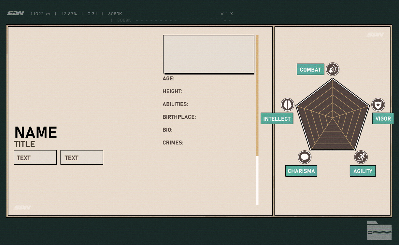
Task: Click the SDN watermark in stats panel
Action: click(375, 35)
